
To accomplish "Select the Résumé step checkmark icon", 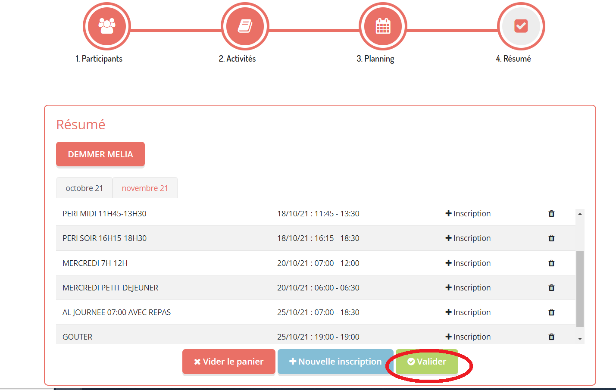I will click(x=521, y=26).
